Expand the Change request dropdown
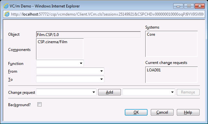Viewport: 208px width, 124px height. point(66,92)
